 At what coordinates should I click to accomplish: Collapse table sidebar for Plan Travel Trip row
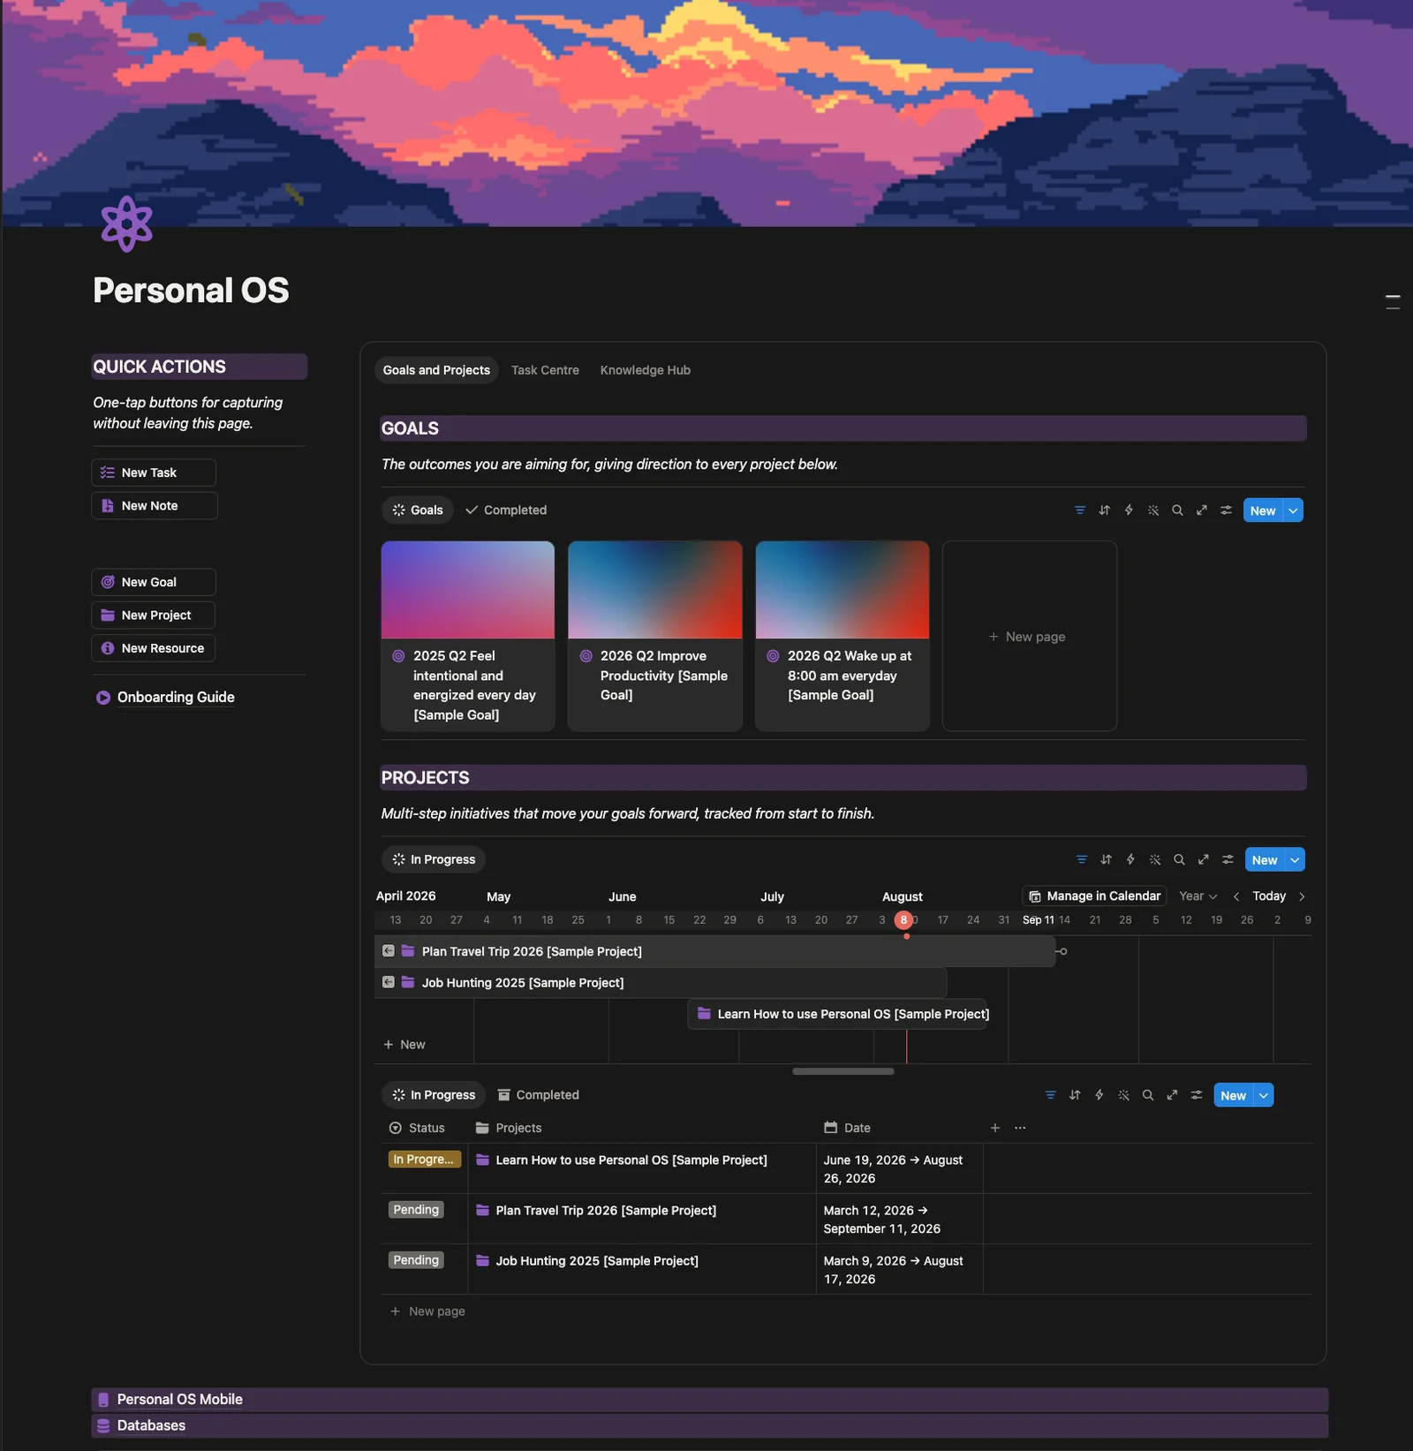click(389, 951)
